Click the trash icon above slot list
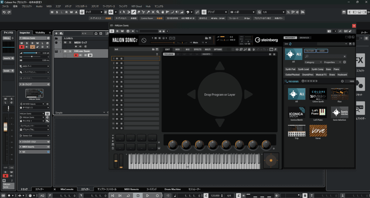 (157, 54)
